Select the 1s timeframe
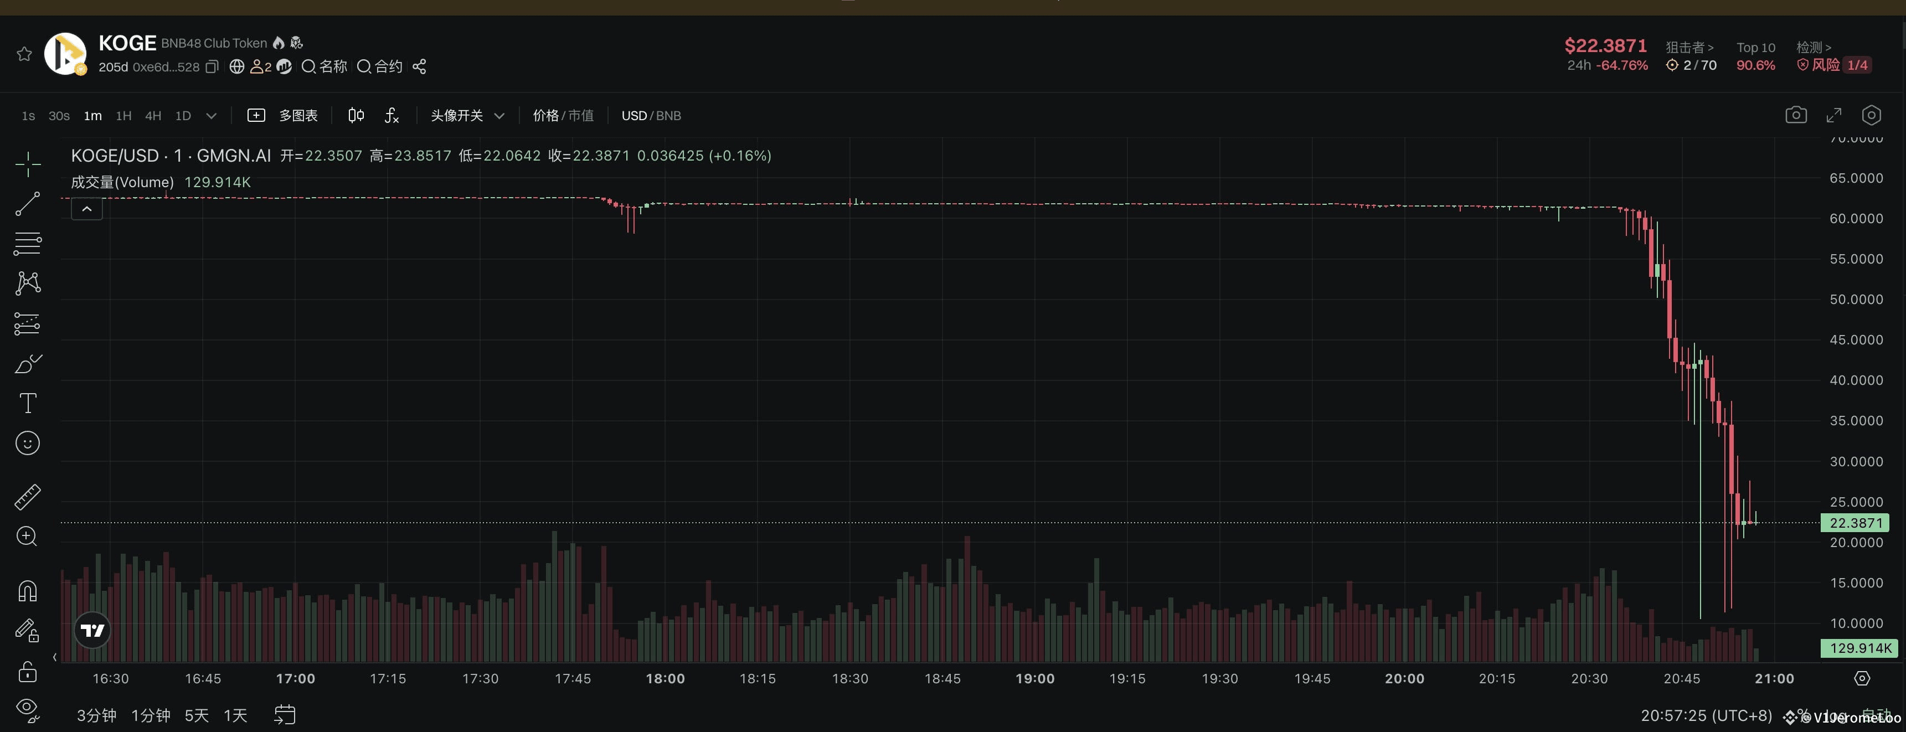The image size is (1906, 732). coord(28,116)
